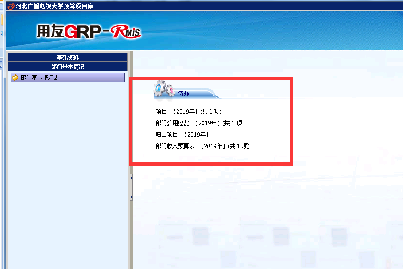Select the 基础资料 section header
This screenshot has width=403, height=269.
click(67, 57)
